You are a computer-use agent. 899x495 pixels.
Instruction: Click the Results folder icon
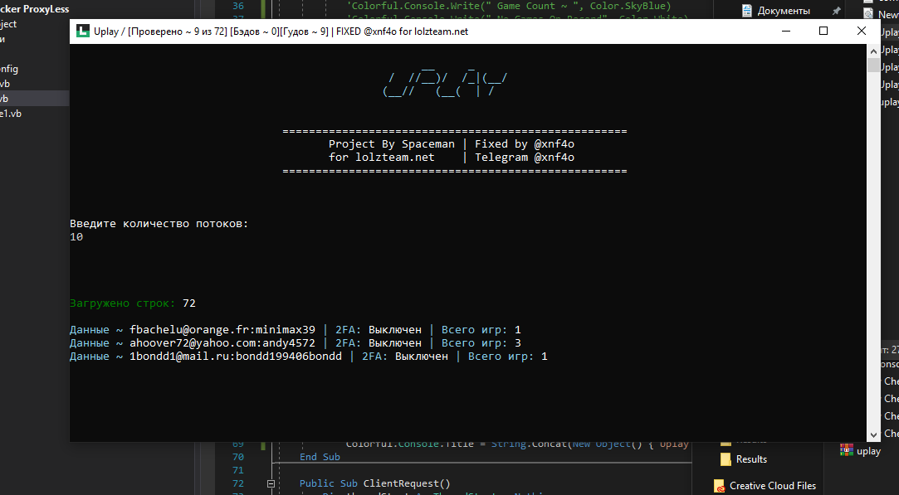(726, 459)
